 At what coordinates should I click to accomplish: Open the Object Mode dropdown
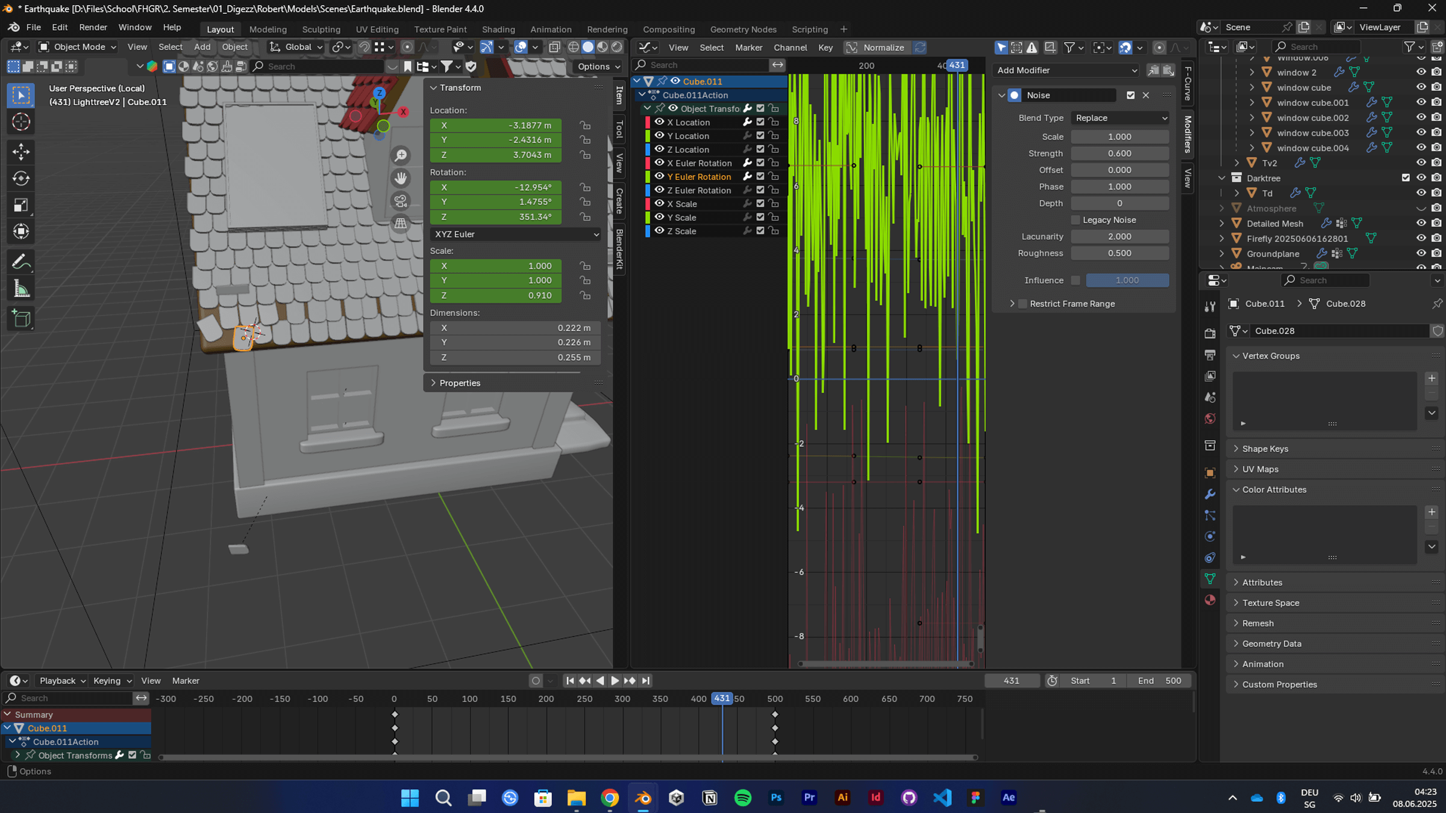[x=77, y=47]
